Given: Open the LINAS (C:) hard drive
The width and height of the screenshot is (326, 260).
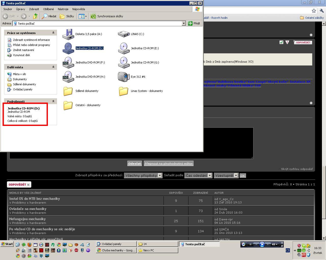Looking at the screenshot, I should [x=124, y=34].
